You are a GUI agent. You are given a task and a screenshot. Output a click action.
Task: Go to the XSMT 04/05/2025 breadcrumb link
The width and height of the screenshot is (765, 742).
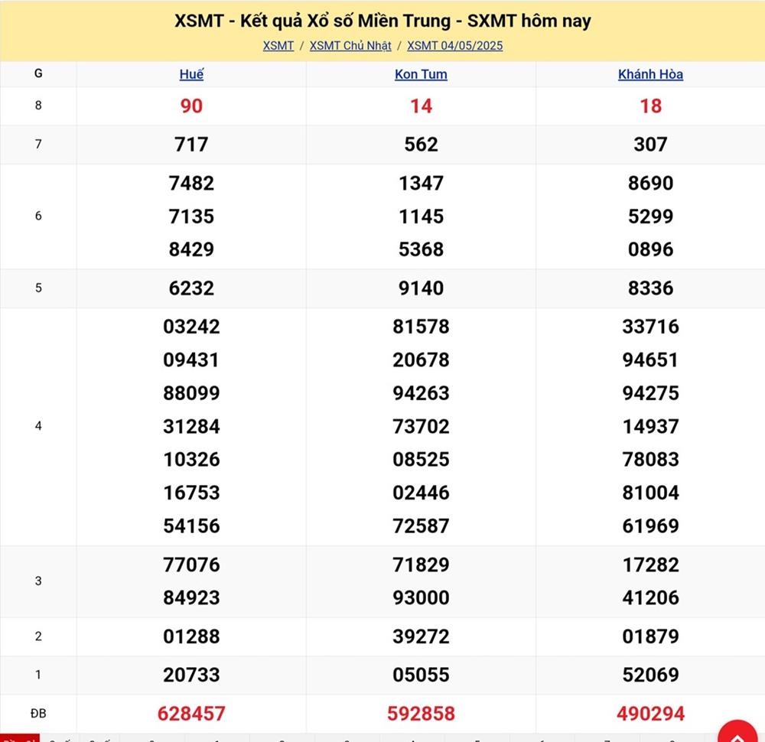tap(454, 46)
